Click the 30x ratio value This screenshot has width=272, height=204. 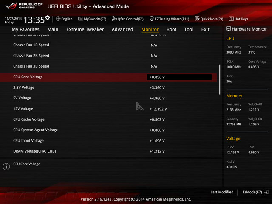pyautogui.click(x=229, y=81)
